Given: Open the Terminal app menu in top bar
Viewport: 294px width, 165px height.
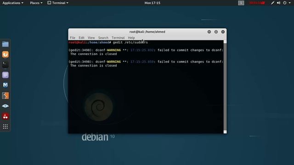Looking at the screenshot, I should coord(58,3).
